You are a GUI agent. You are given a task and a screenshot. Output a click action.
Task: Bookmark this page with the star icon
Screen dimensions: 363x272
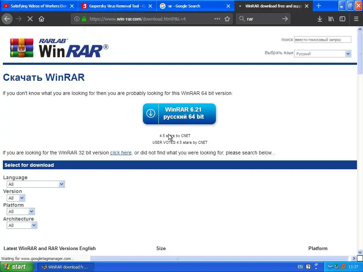[227, 19]
